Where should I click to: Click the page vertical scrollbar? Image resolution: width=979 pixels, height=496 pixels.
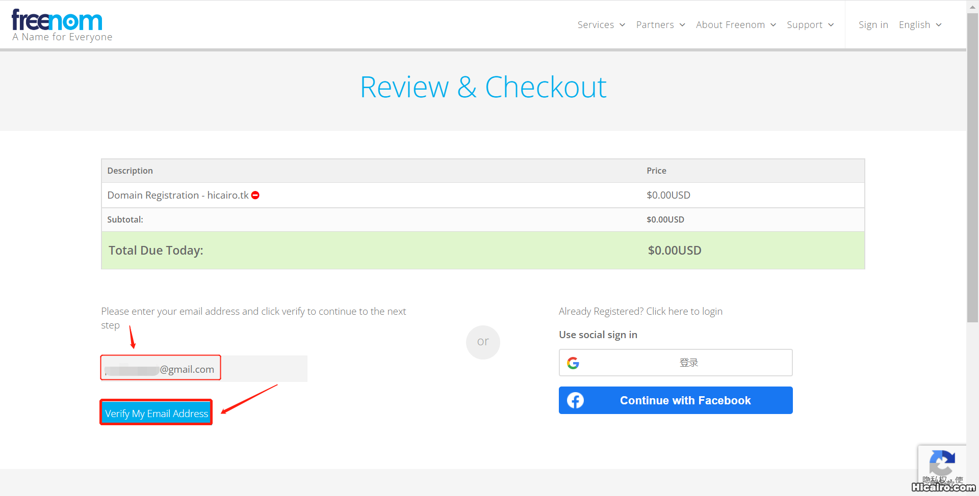click(972, 168)
